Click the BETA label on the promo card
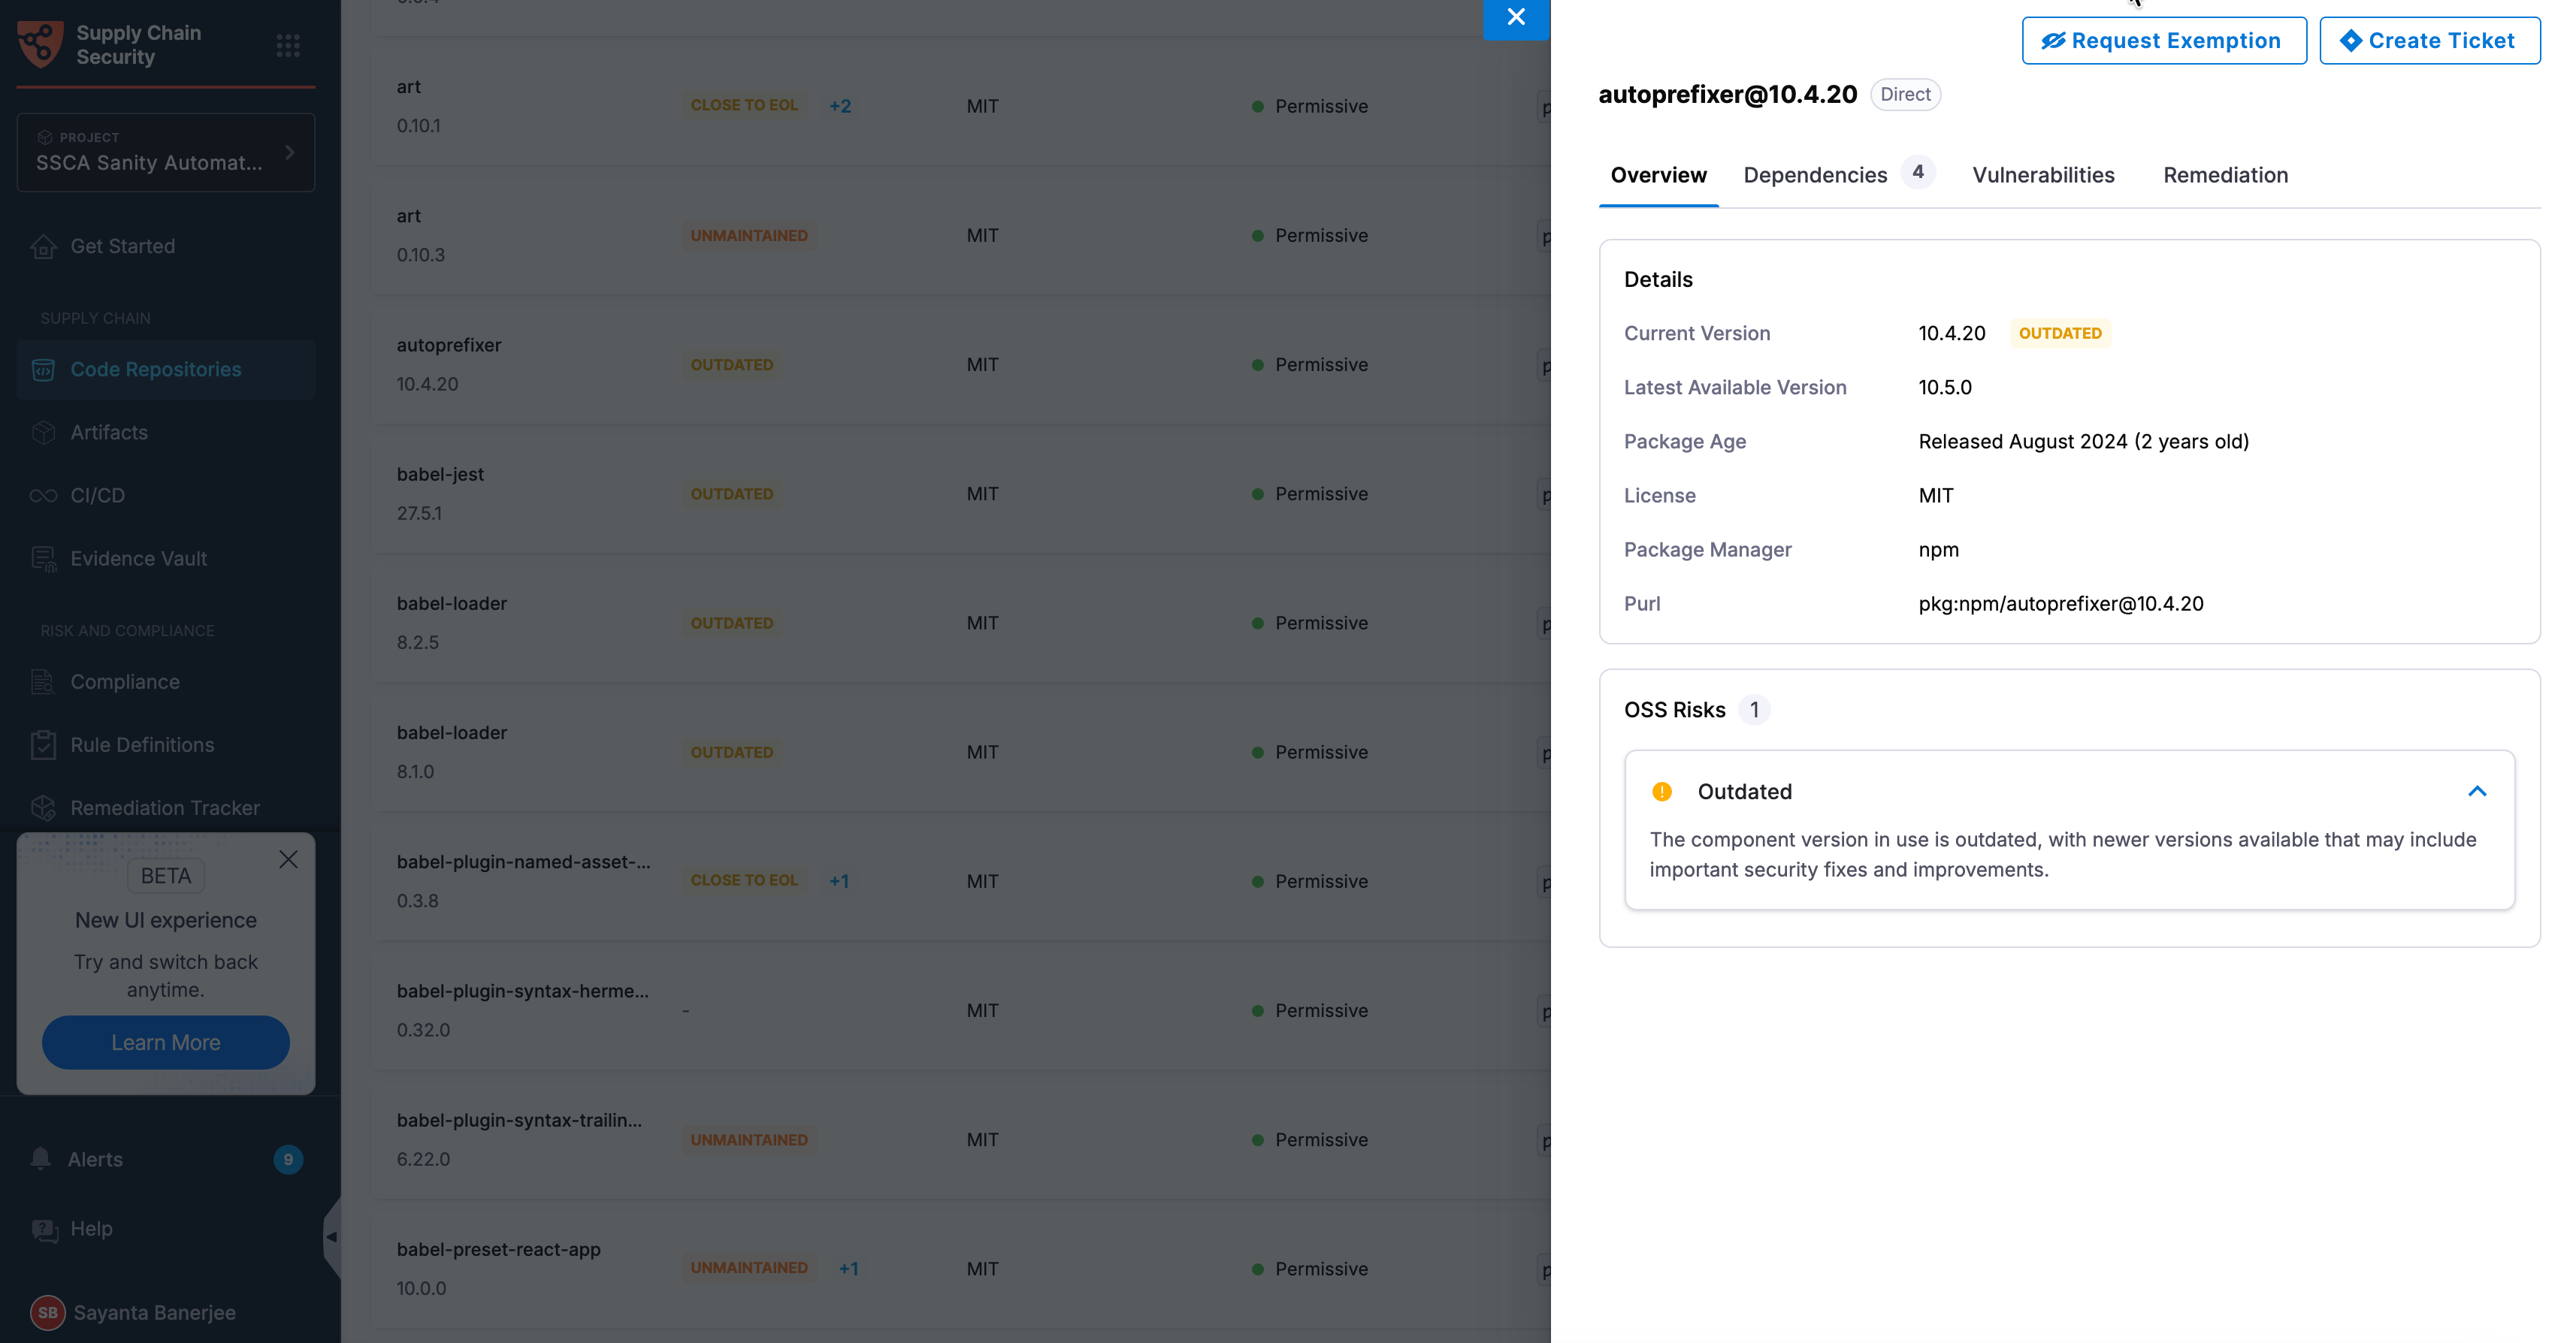This screenshot has width=2576, height=1343. 165,877
